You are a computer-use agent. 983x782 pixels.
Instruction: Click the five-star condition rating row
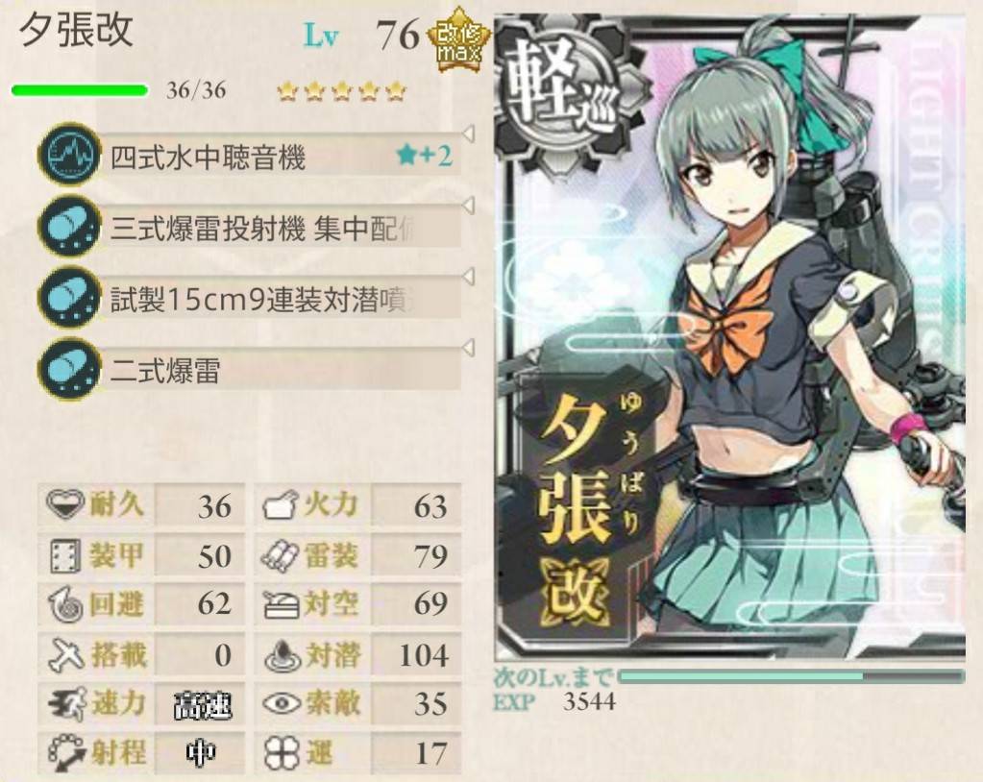pos(342,91)
